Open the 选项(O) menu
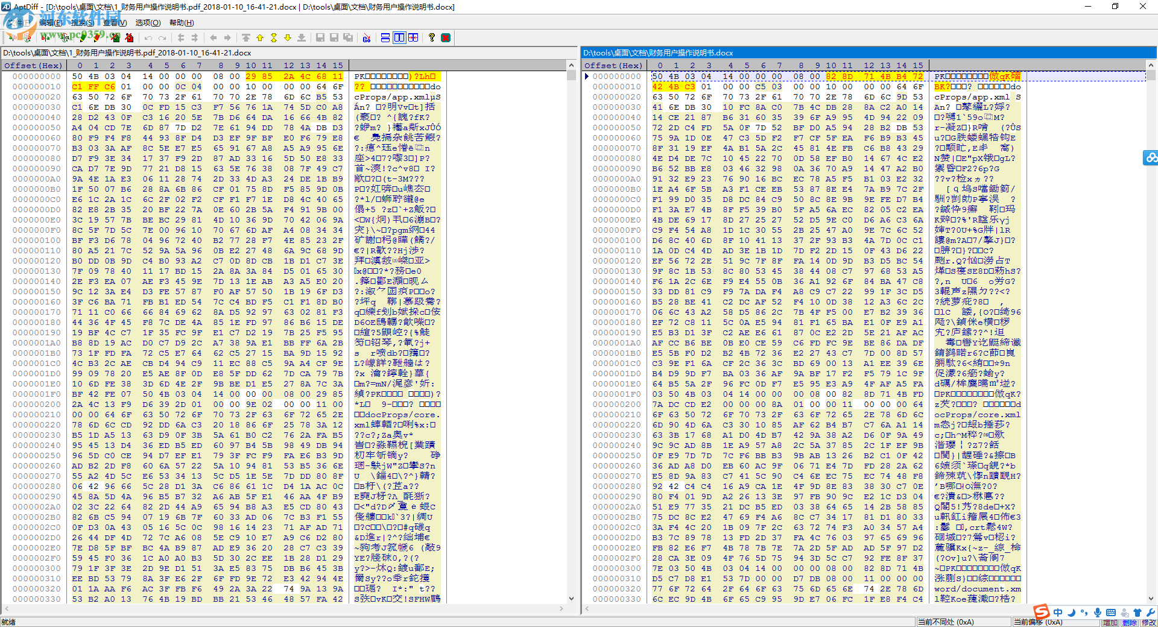 pos(148,23)
